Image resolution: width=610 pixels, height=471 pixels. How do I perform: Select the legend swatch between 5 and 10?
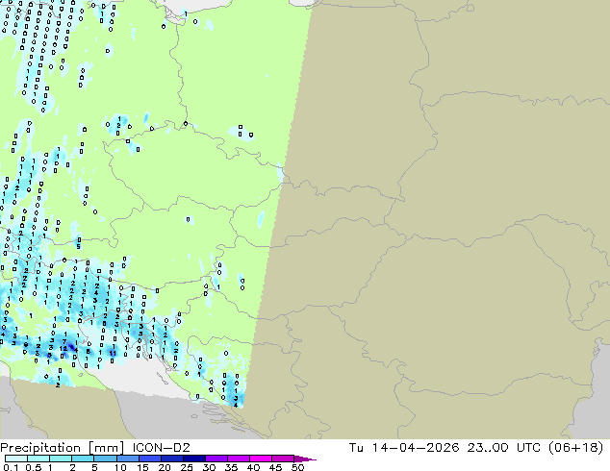[105, 459]
